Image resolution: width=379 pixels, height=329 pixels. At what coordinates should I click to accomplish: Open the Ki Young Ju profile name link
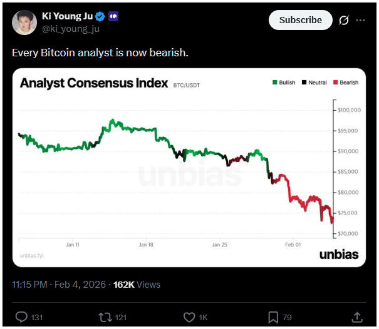pyautogui.click(x=66, y=16)
